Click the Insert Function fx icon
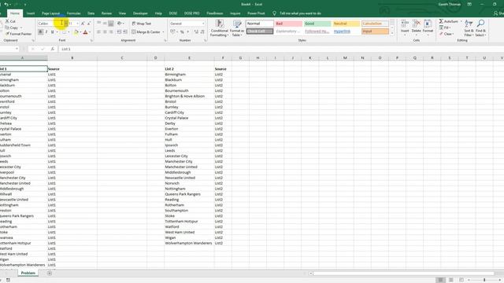The height and width of the screenshot is (283, 504). click(x=53, y=49)
